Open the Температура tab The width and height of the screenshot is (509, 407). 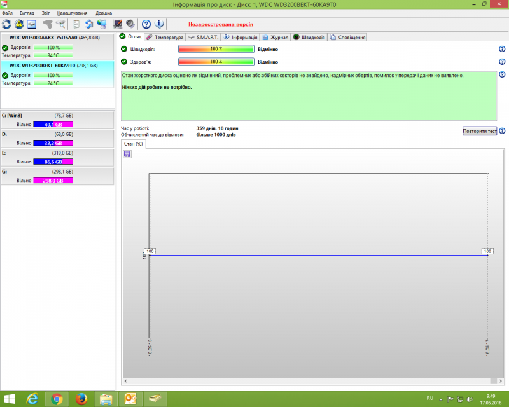[167, 37]
